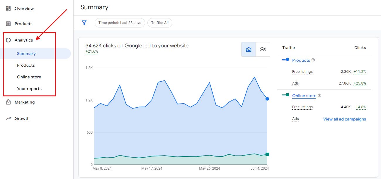Expand Online store analytics details
This screenshot has height=179, width=381.
(304, 96)
